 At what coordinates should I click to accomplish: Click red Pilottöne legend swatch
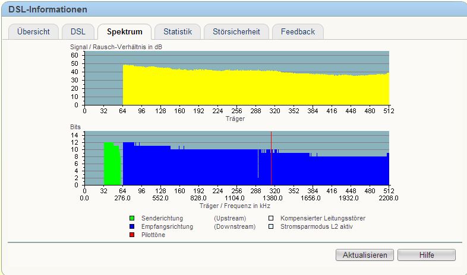click(132, 235)
